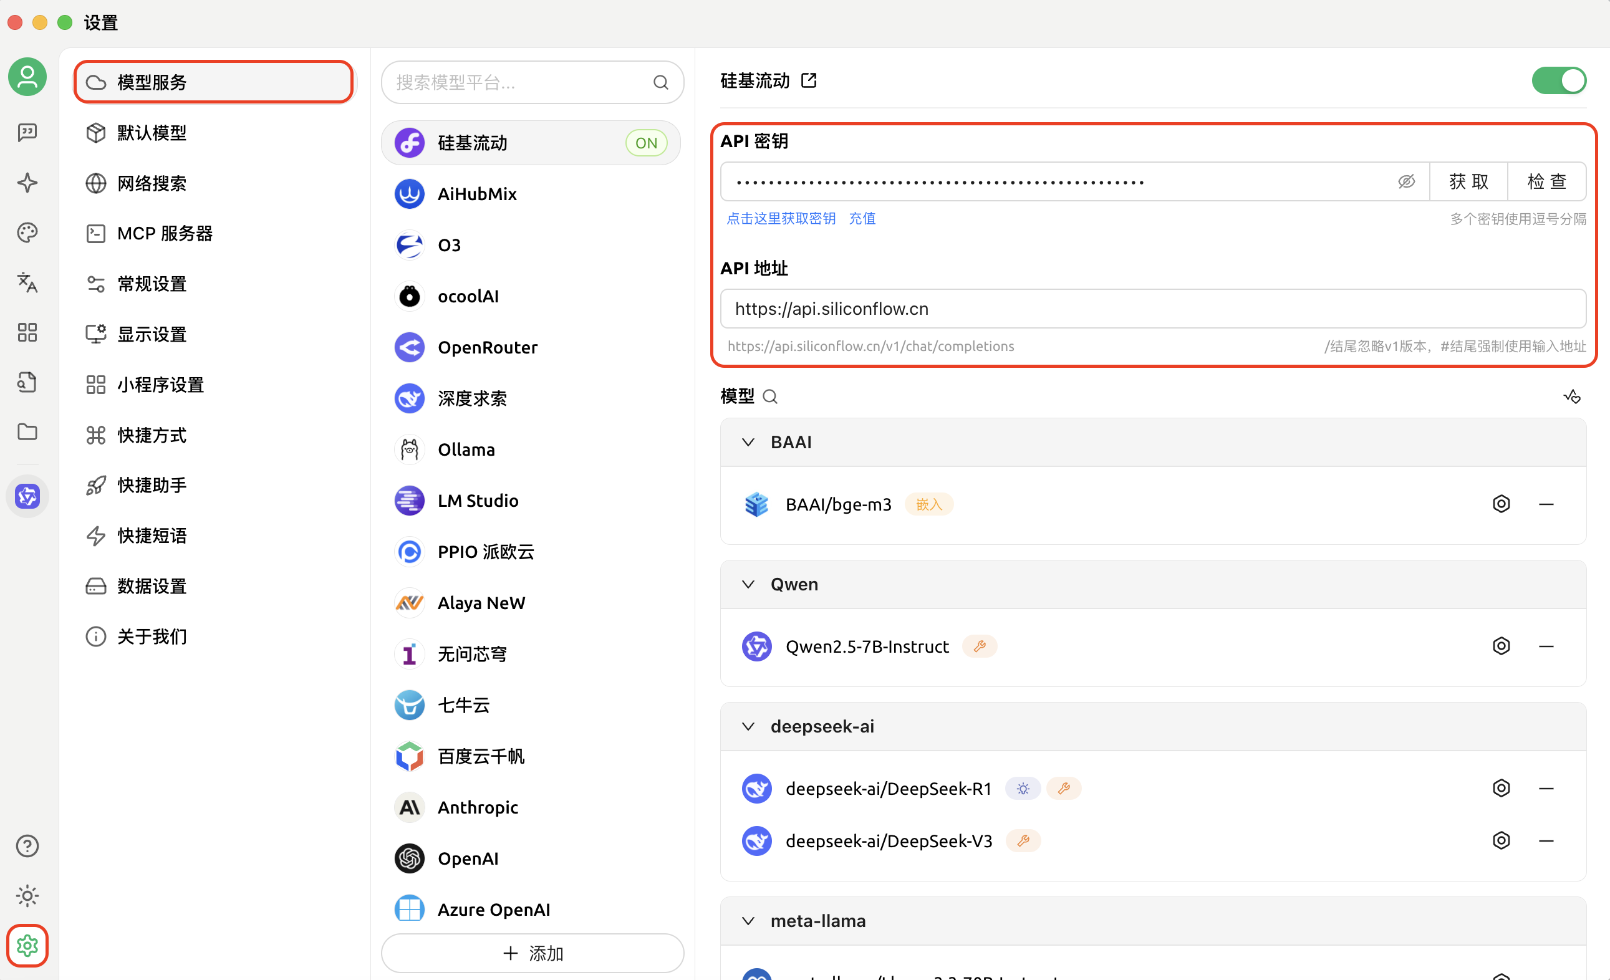Collapse the deepseek-ai model group
The width and height of the screenshot is (1610, 980).
pyautogui.click(x=748, y=726)
